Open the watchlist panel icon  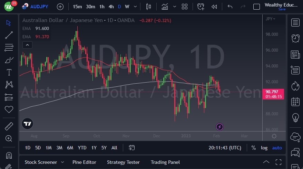[x=295, y=23]
